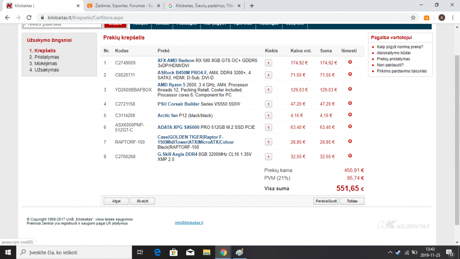460x259 pixels.
Task: Edit quantity for AMD Ryzen 5
Action: coord(269,90)
